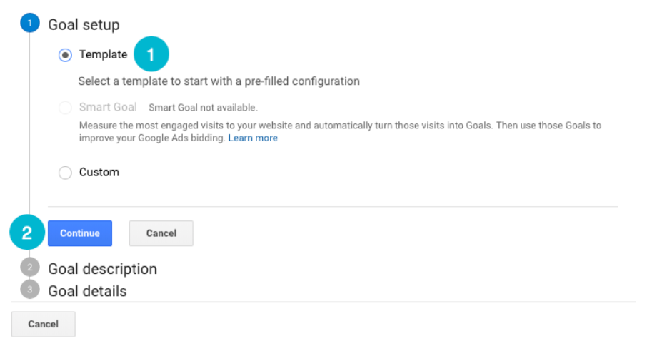Click the gray step 2 circle icon

click(29, 268)
